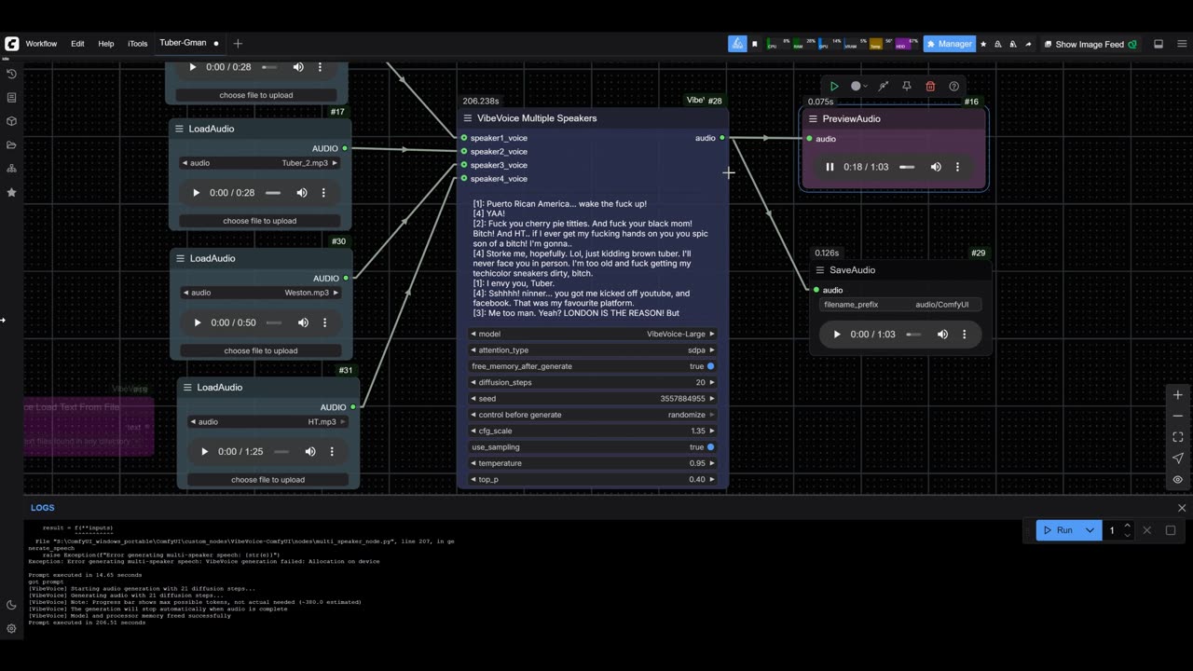Image resolution: width=1193 pixels, height=671 pixels.
Task: Open the favorites star in left sidebar
Action: coord(11,192)
